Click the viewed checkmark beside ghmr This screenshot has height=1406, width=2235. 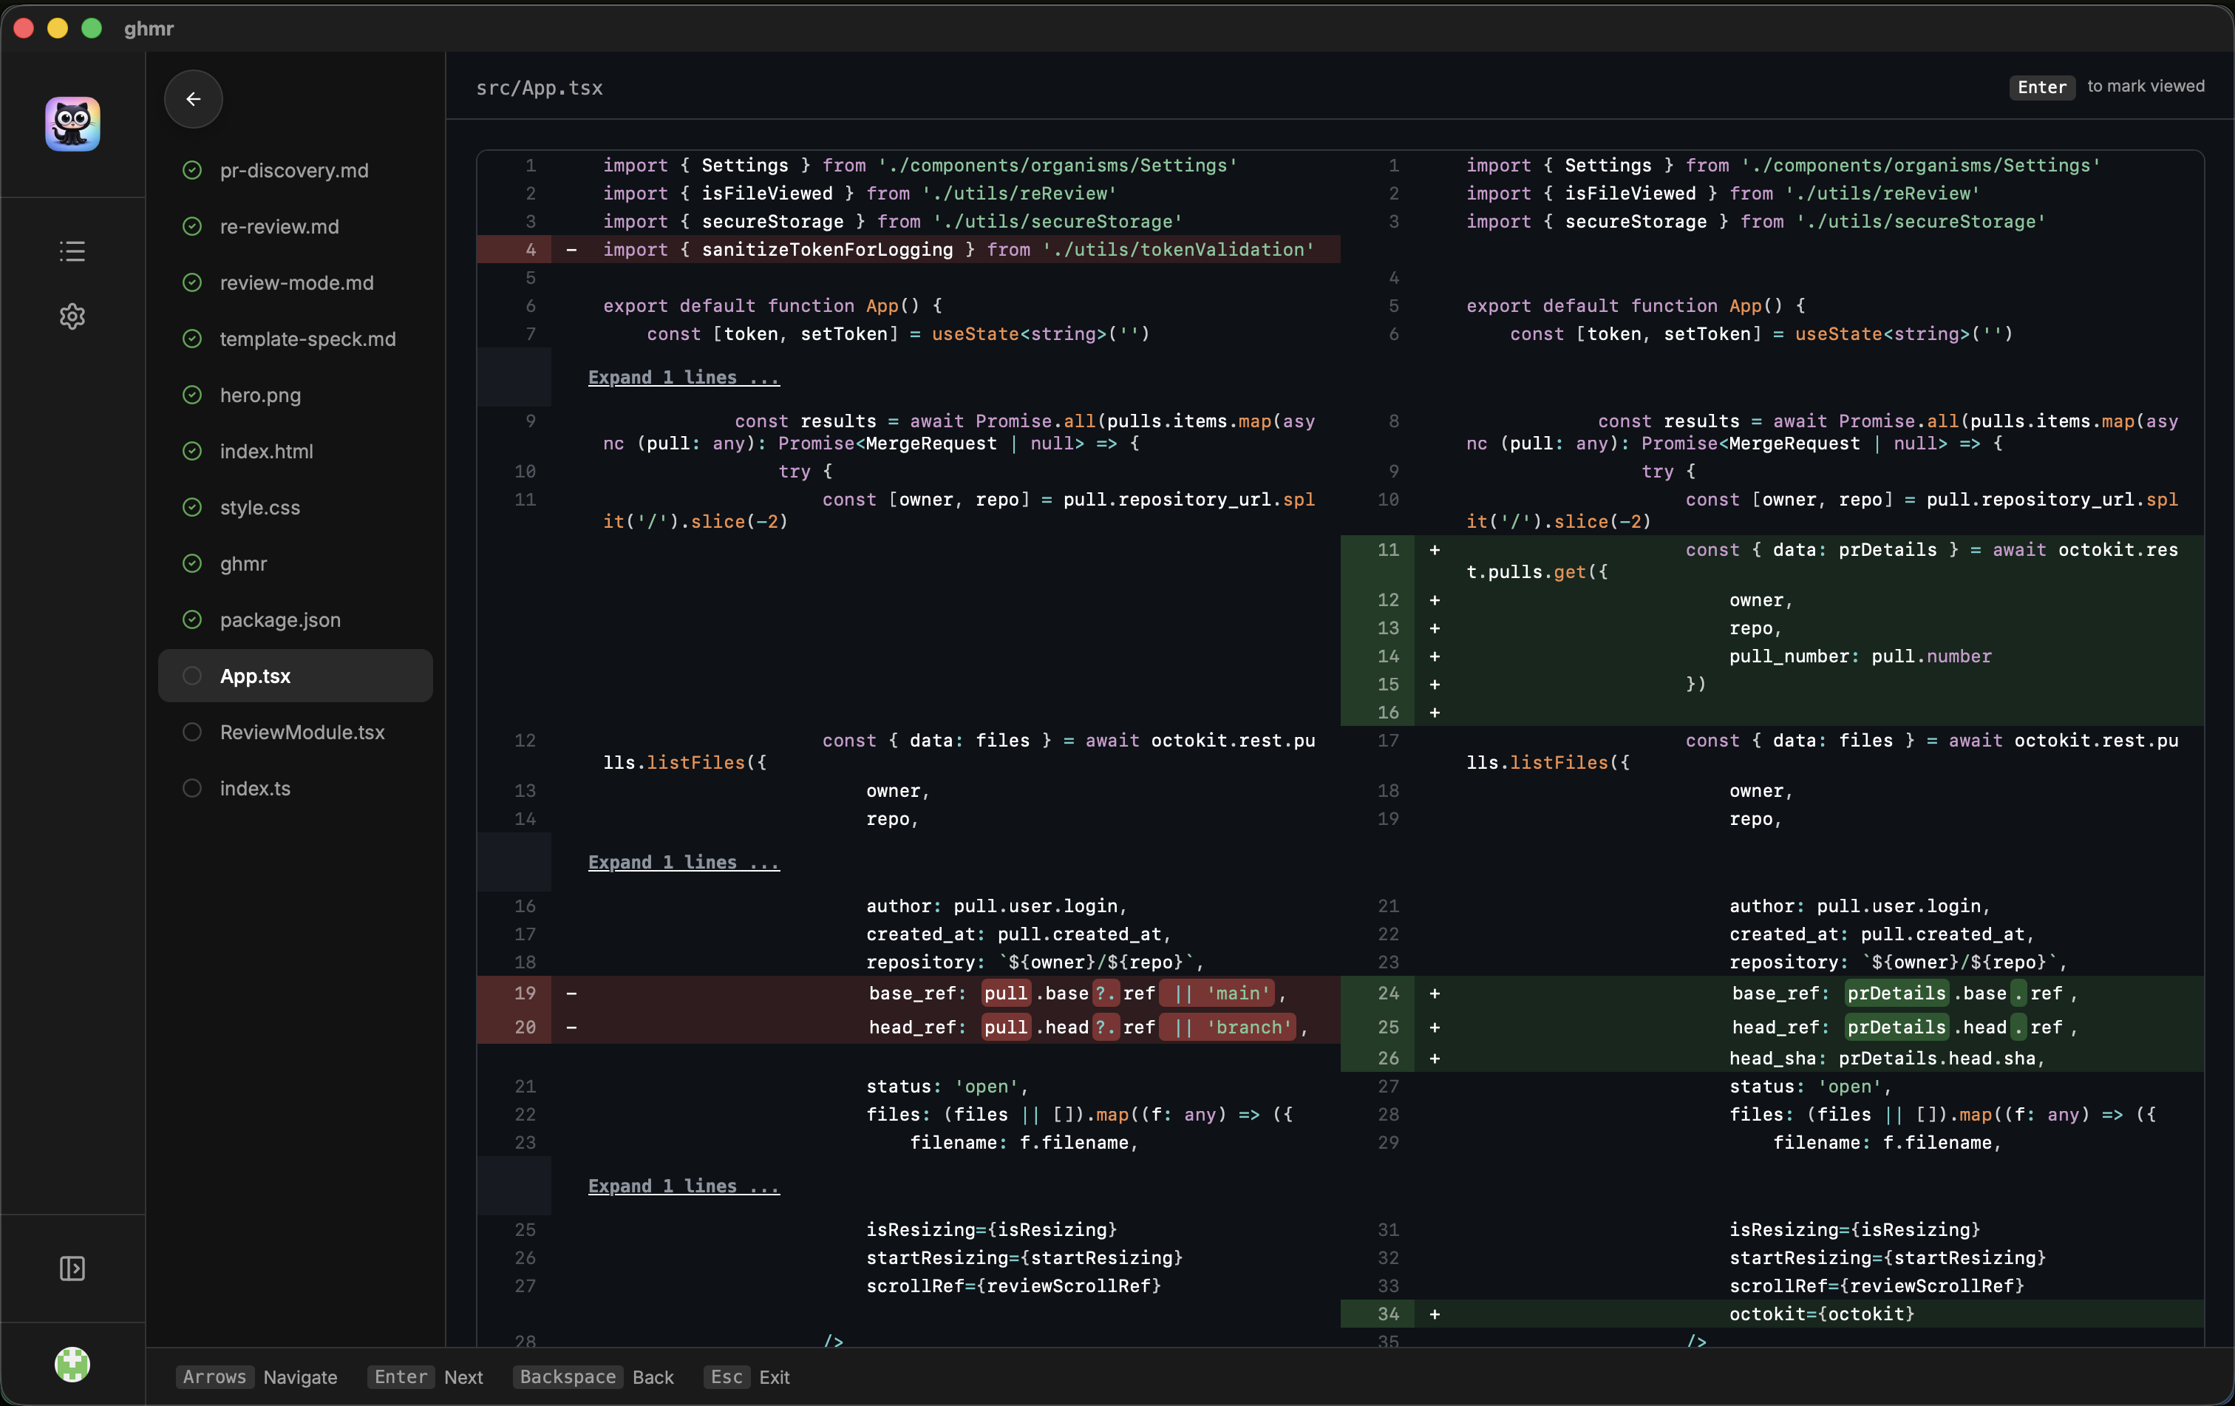[191, 563]
